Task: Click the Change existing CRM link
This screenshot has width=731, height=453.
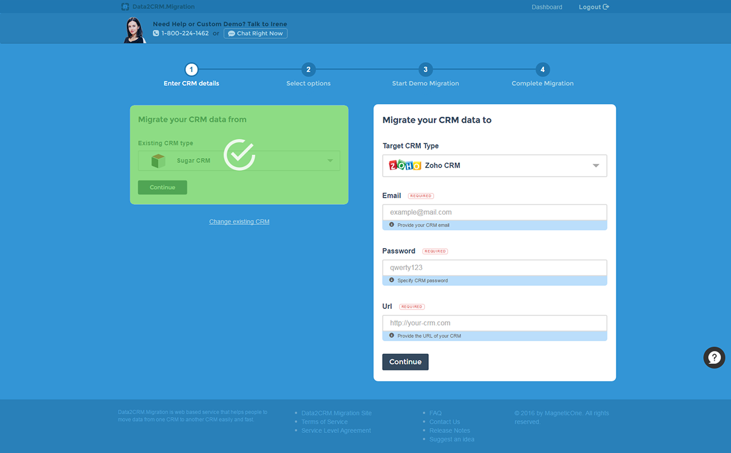Action: [239, 222]
